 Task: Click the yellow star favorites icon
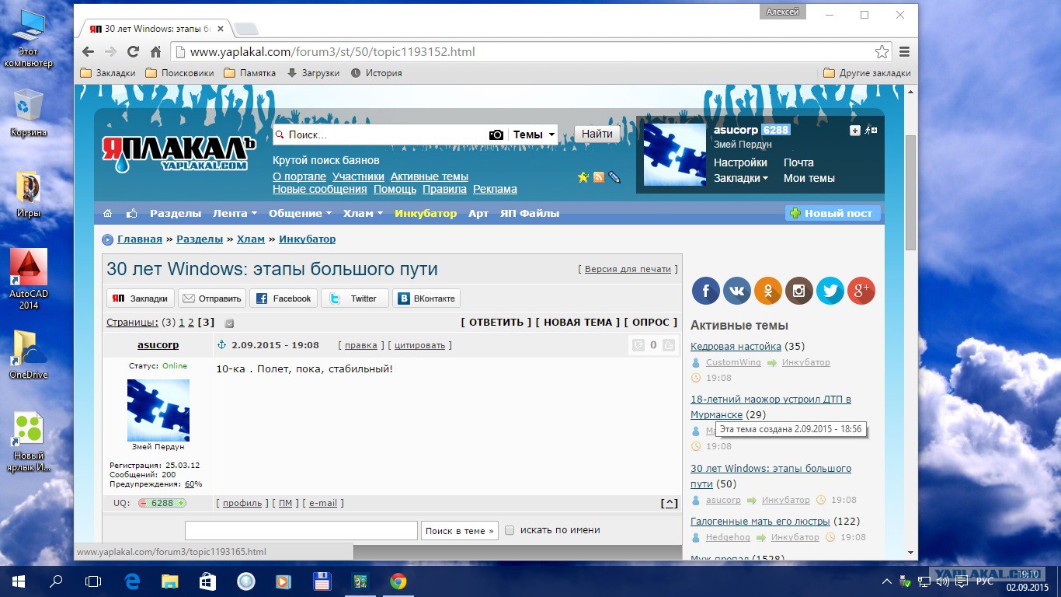coord(583,177)
